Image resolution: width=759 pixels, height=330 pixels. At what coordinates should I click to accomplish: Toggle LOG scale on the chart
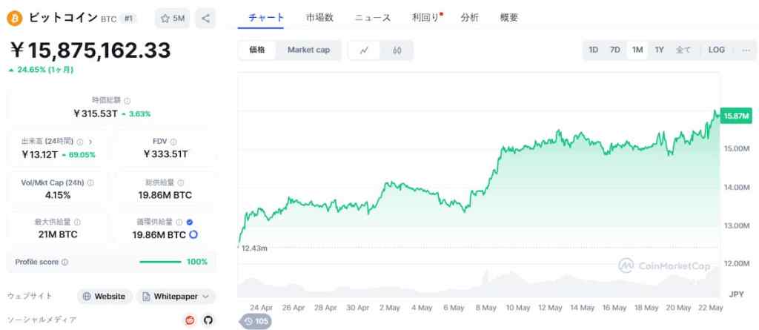716,50
